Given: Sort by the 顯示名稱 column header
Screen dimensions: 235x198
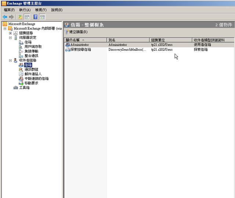Looking at the screenshot, I should pos(86,40).
